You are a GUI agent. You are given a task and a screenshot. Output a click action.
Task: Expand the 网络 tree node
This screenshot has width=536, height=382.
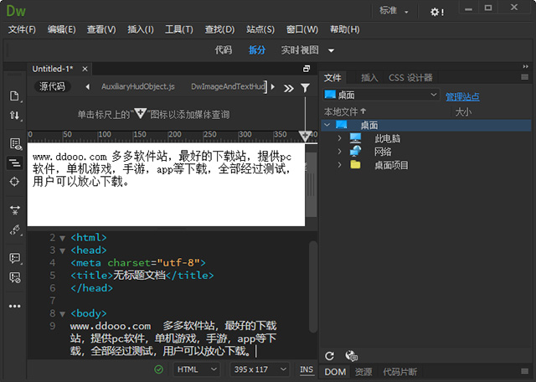(x=339, y=151)
